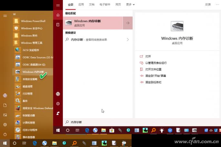Open Pictures icon in Start menu left rail
The width and height of the screenshot is (221, 147).
tap(5, 115)
